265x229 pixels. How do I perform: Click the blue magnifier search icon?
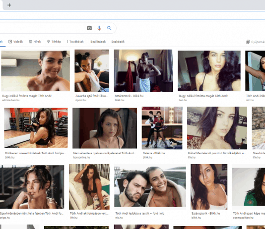109,28
